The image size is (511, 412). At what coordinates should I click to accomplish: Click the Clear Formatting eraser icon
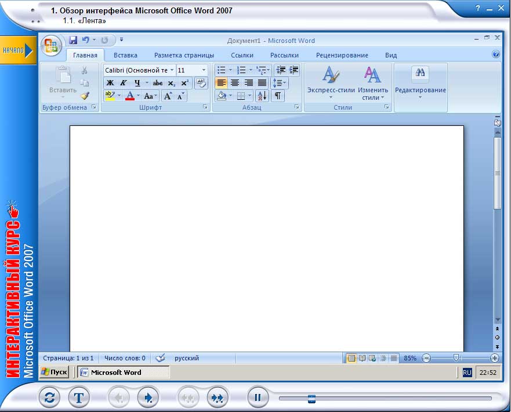point(201,83)
